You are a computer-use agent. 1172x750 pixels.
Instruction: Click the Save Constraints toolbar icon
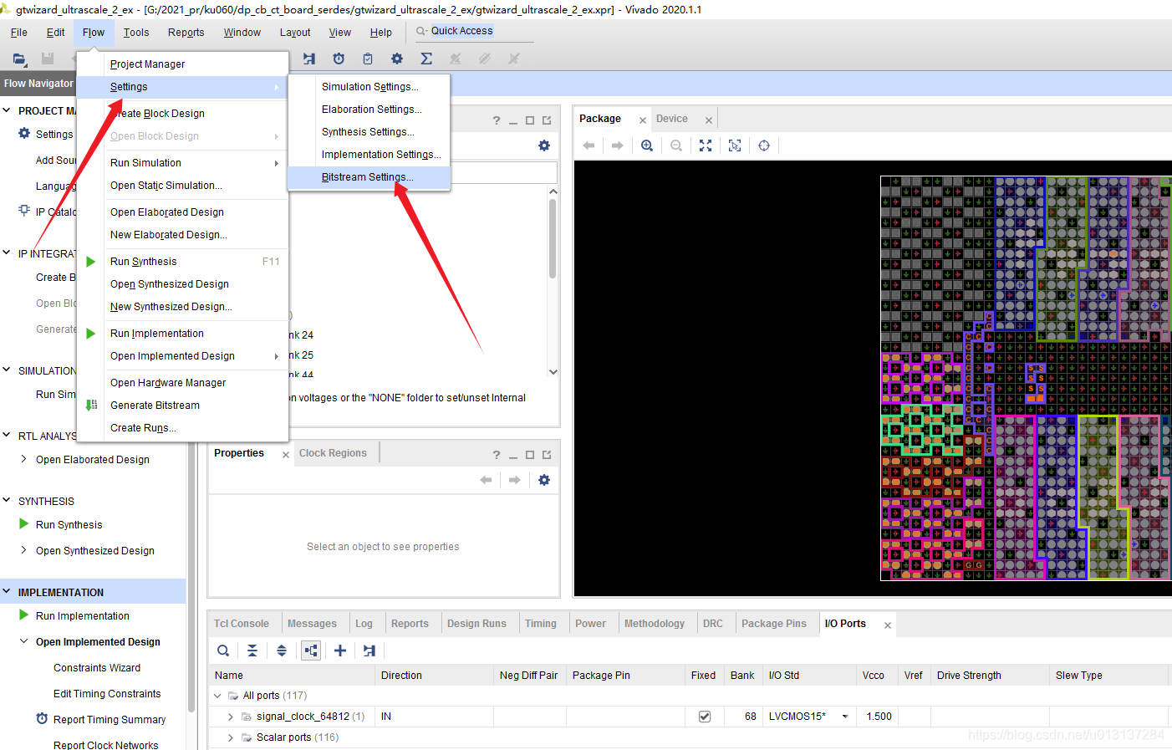[x=48, y=59]
